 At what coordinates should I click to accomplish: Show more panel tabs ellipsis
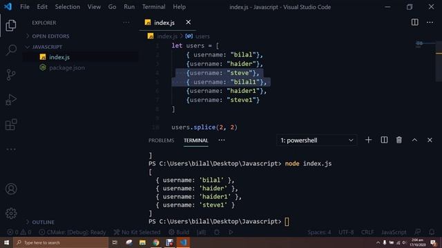tap(222, 140)
